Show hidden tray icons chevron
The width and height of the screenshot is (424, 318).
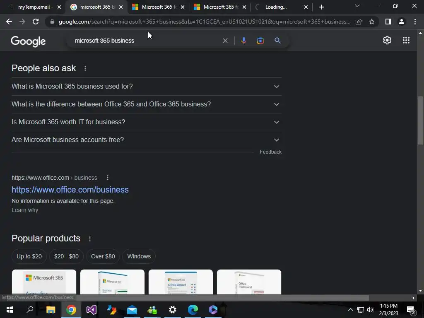350,310
